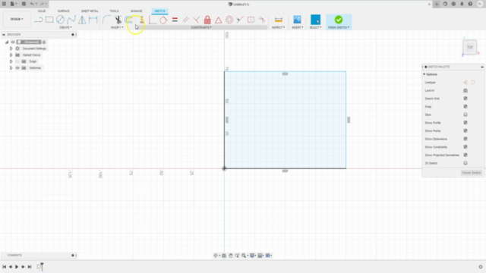Screen dimensions: 486x273
Task: Click the Save icon in title bar
Action: tap(24, 4)
